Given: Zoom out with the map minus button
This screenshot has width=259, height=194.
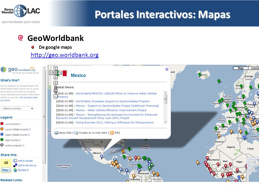Looking at the screenshot, I should 56,96.
